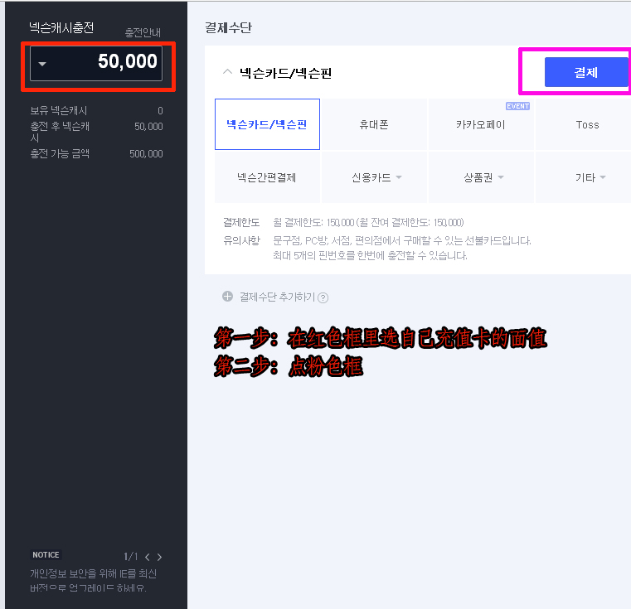
Task: Click the 보유 넥슨캐시 0 value
Action: coord(160,111)
